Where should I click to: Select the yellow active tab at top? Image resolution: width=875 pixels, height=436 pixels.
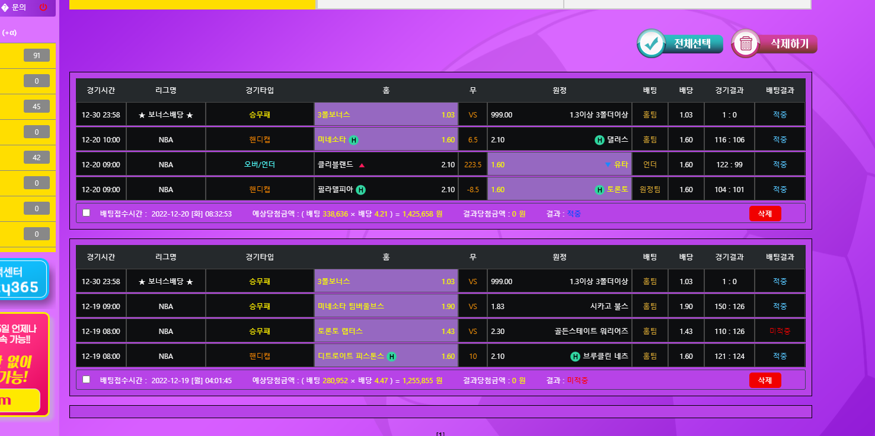(192, 4)
